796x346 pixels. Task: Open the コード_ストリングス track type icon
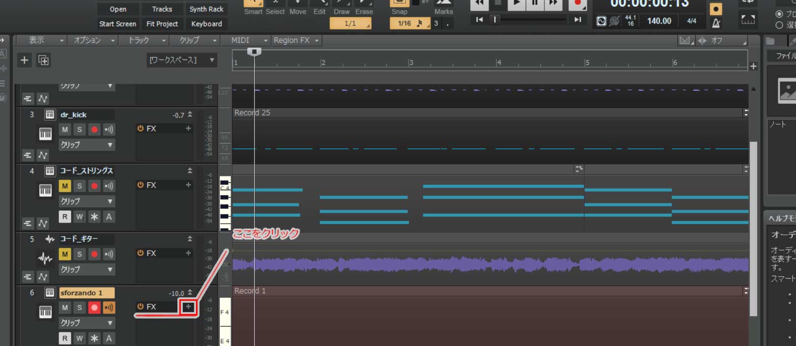[x=50, y=171]
